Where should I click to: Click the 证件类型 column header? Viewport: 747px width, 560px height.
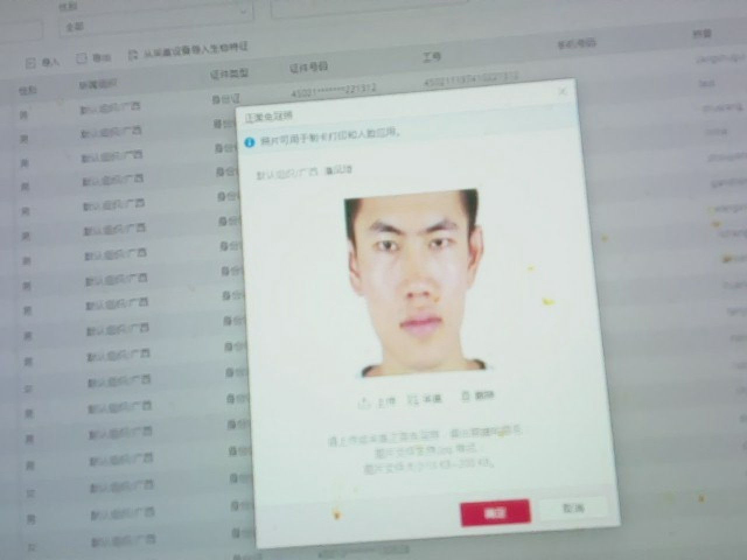click(229, 73)
